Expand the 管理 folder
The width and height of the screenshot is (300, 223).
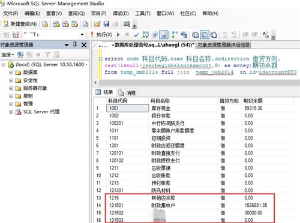11,104
